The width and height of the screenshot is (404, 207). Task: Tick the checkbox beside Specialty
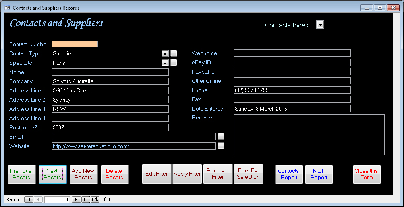pyautogui.click(x=174, y=62)
